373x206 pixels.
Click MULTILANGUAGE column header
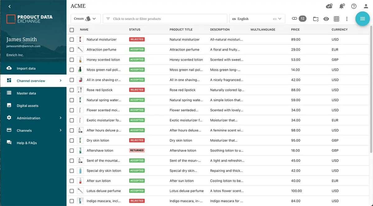pyautogui.click(x=263, y=30)
